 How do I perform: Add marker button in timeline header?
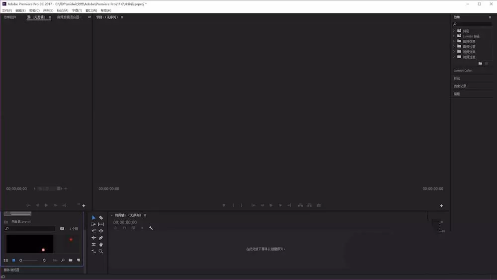(142, 228)
